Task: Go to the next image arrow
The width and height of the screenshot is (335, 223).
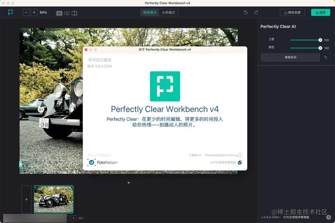Action: click(x=74, y=218)
